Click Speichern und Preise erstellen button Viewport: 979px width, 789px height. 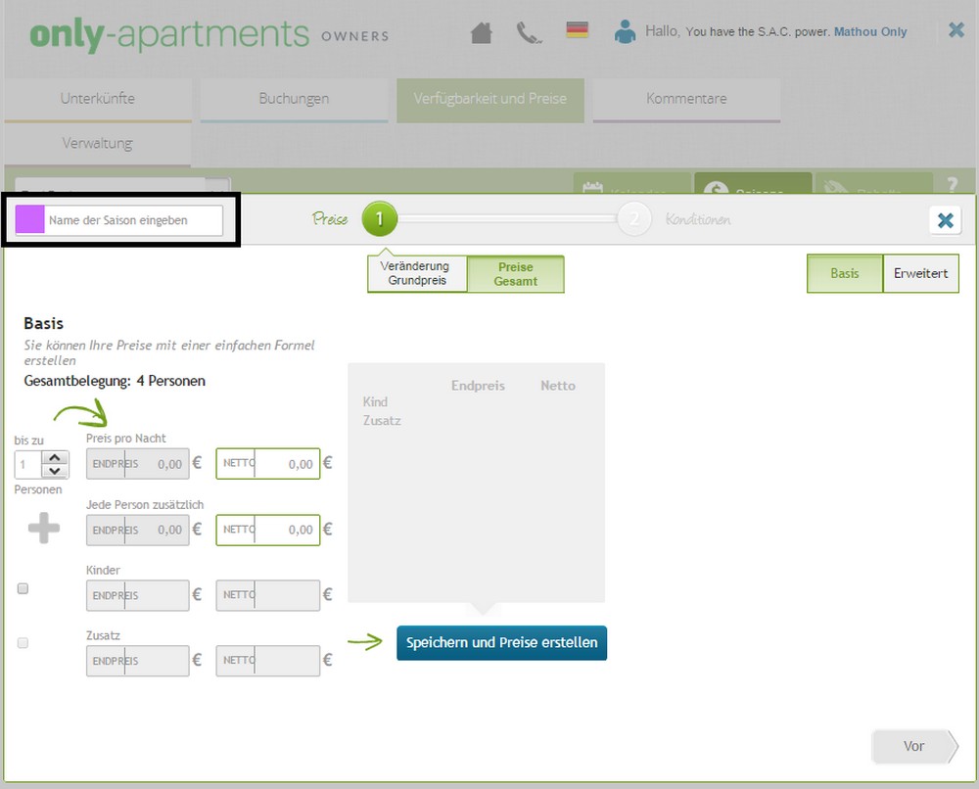(501, 643)
